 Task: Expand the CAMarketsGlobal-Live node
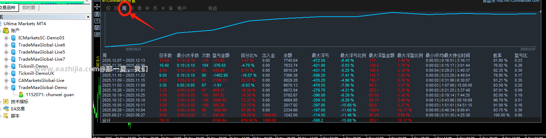pyautogui.click(x=6, y=80)
